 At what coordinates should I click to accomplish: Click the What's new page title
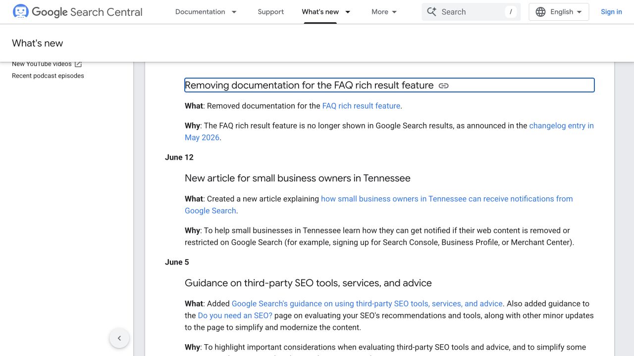pyautogui.click(x=38, y=43)
